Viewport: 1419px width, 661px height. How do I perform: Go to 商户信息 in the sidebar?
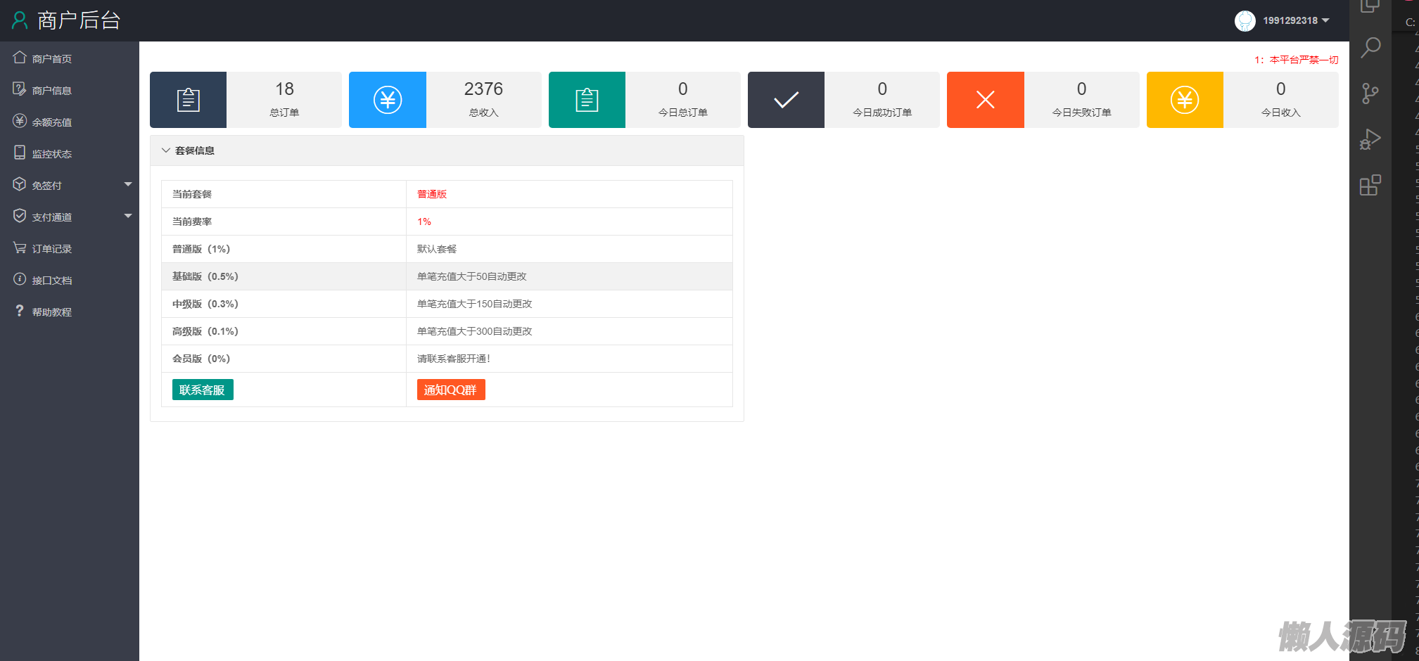51,90
